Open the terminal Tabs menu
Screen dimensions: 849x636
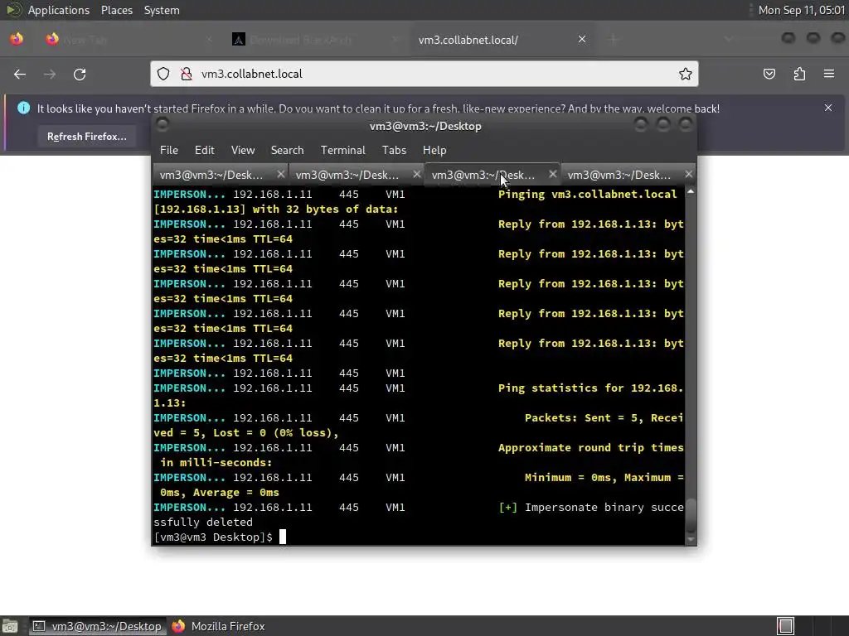[394, 151]
